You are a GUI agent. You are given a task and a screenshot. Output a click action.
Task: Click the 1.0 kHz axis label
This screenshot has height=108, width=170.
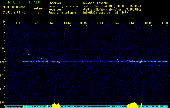(2, 49)
